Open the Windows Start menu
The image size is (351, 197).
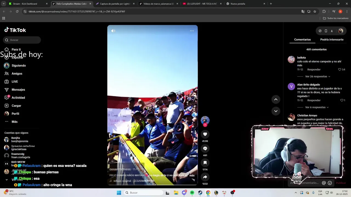119,193
